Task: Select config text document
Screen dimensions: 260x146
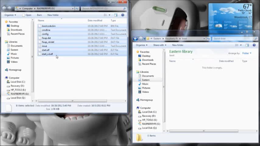Action: coord(82,34)
